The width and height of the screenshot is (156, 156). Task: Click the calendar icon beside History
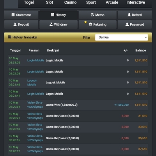tap(53, 15)
